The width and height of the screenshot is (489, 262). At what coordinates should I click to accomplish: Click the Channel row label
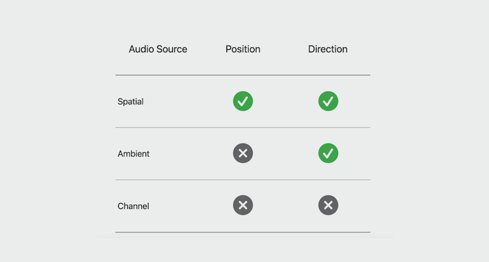pos(133,206)
